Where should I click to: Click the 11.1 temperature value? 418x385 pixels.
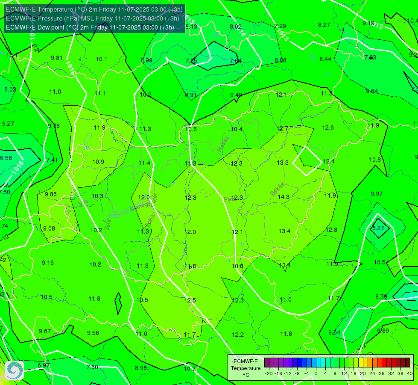click(x=100, y=94)
